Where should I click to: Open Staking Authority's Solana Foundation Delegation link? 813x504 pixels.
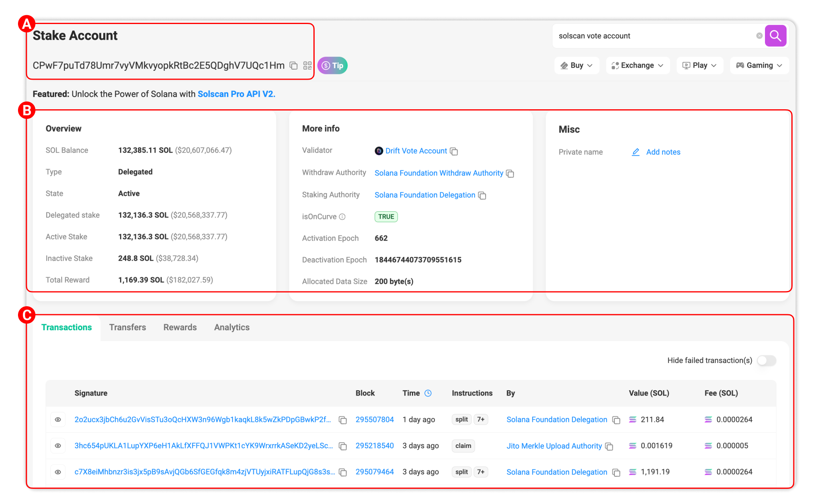[425, 195]
